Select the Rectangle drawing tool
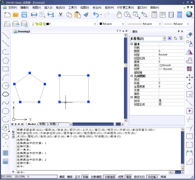195x180 pixels. click(x=6, y=69)
